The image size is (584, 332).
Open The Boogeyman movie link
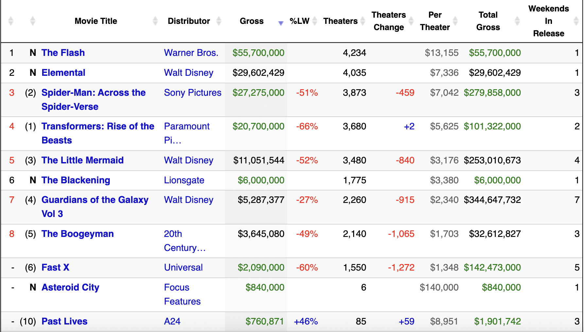77,234
